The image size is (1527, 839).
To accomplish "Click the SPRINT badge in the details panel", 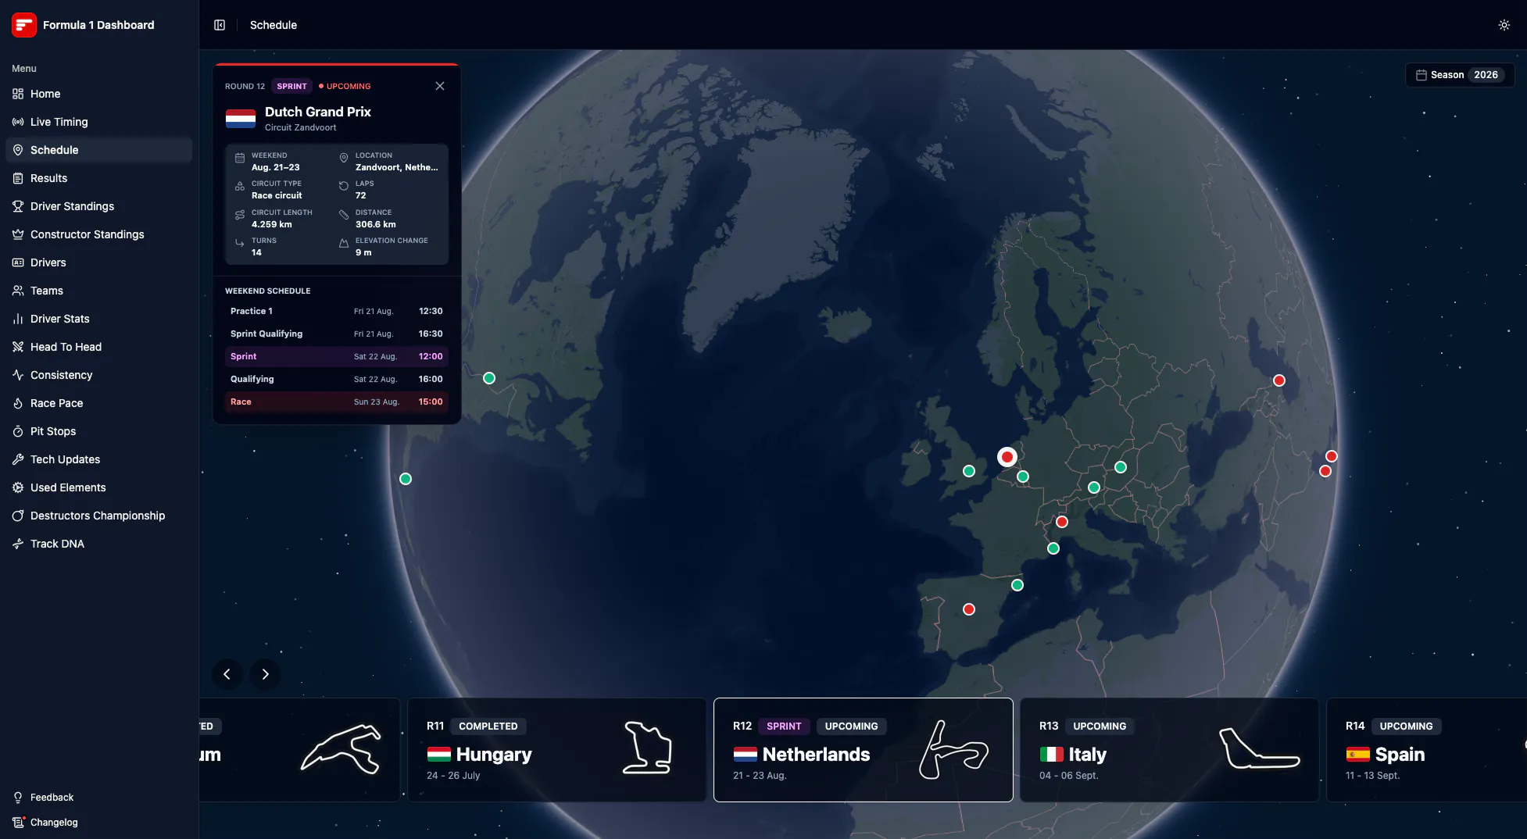I will click(291, 86).
